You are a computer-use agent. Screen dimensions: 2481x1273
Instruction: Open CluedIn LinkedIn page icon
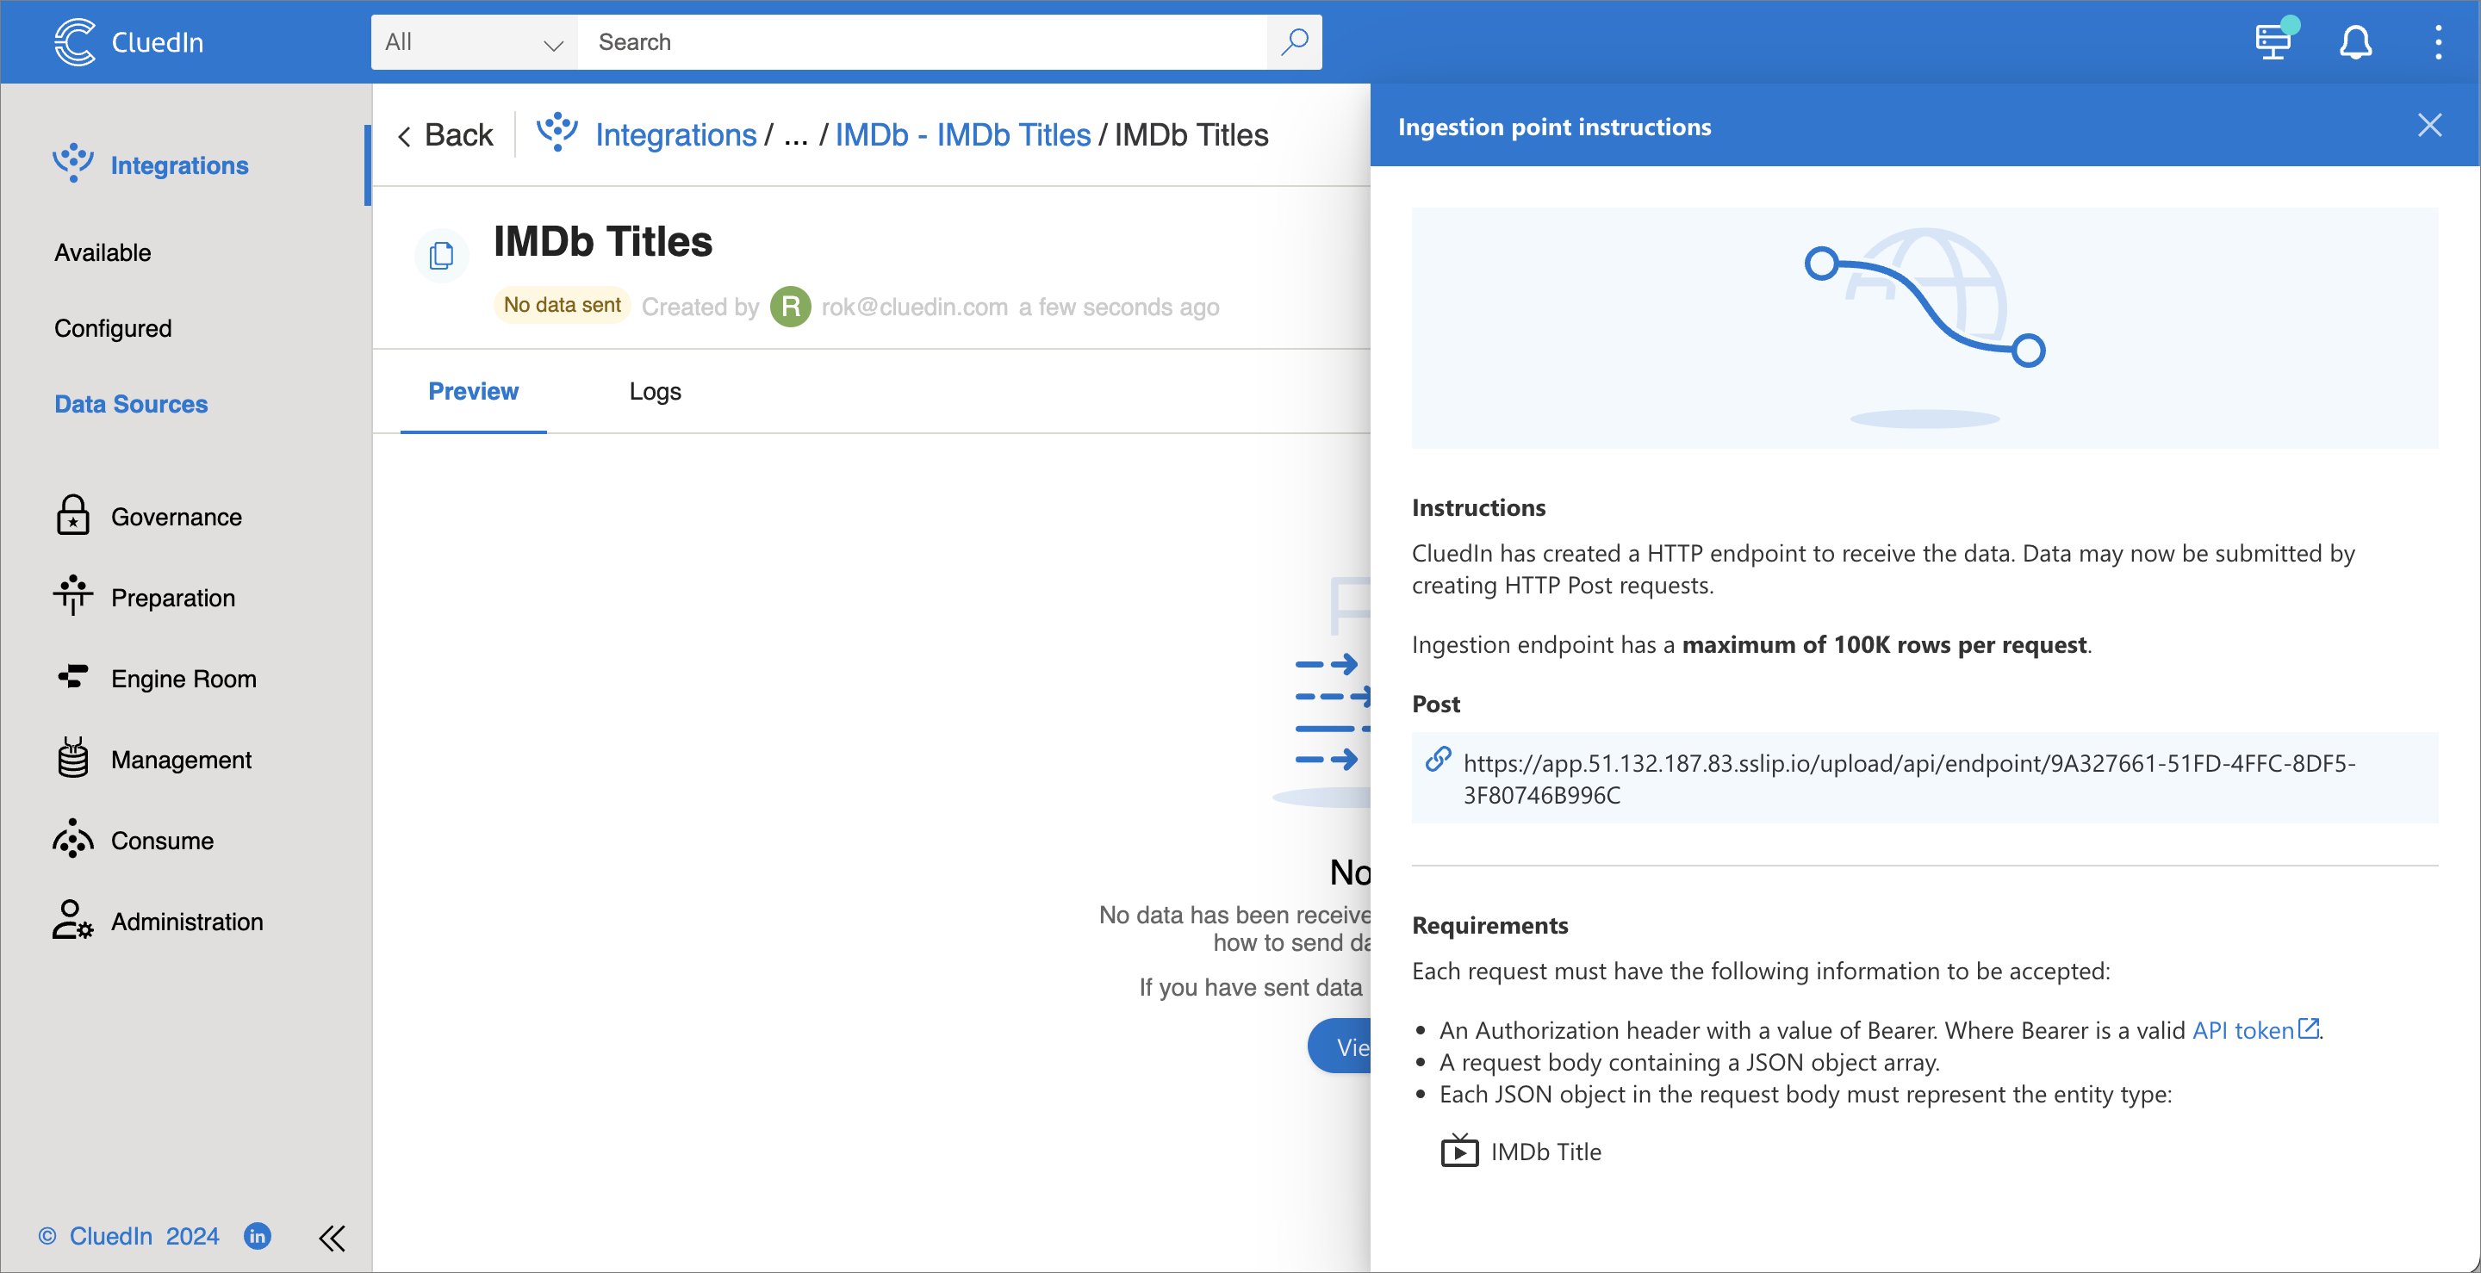click(x=258, y=1235)
